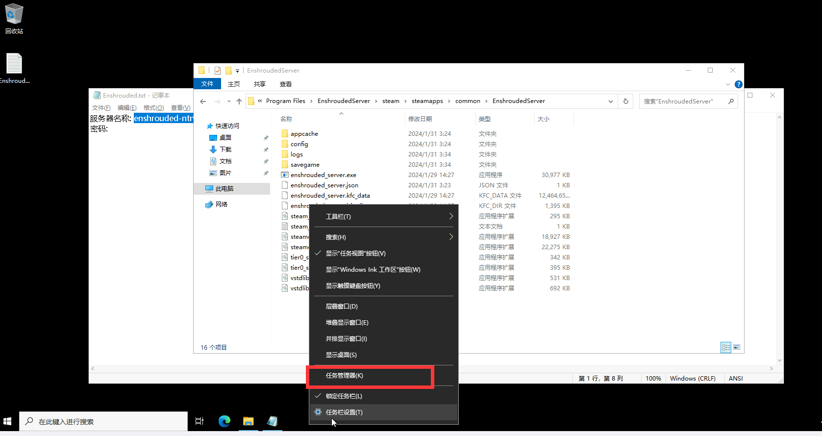
Task: Refresh the Explorer folder view
Action: (x=626, y=101)
